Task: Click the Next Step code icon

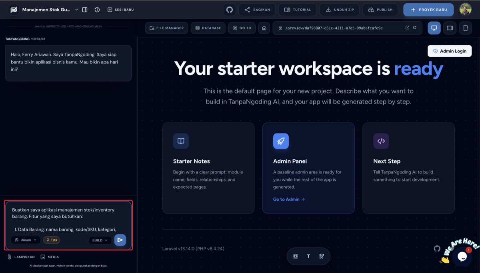Action: tap(381, 141)
